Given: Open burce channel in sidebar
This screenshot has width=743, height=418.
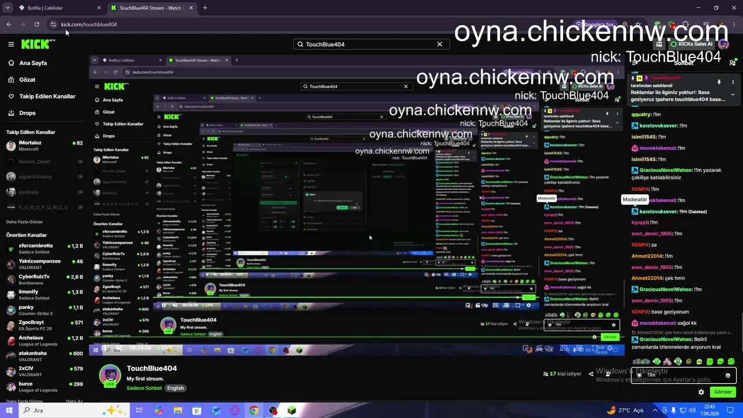Looking at the screenshot, I should (45, 387).
